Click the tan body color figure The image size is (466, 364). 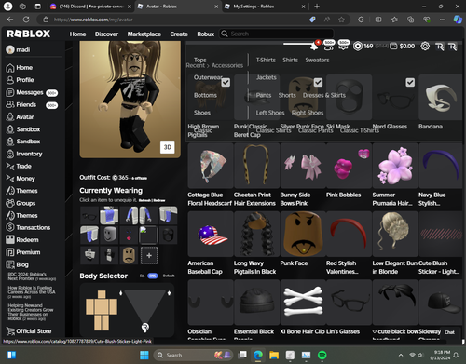(102, 310)
